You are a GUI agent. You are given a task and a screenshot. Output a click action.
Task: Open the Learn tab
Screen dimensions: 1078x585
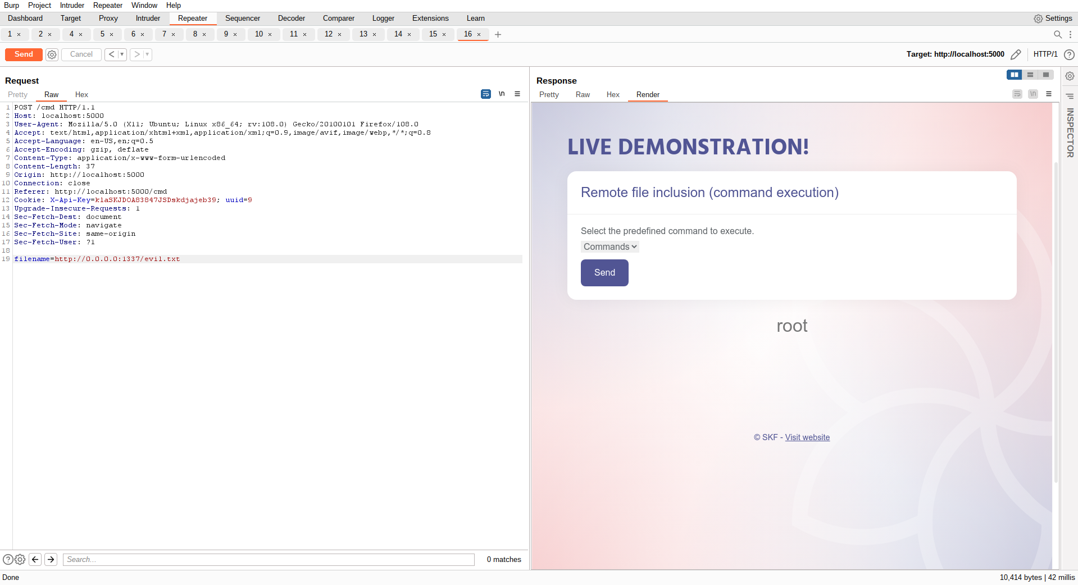coord(475,19)
